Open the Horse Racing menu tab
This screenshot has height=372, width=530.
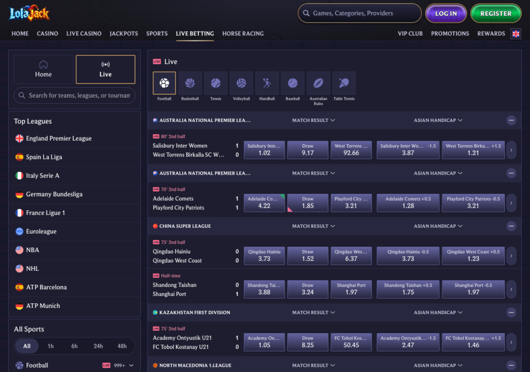[243, 34]
